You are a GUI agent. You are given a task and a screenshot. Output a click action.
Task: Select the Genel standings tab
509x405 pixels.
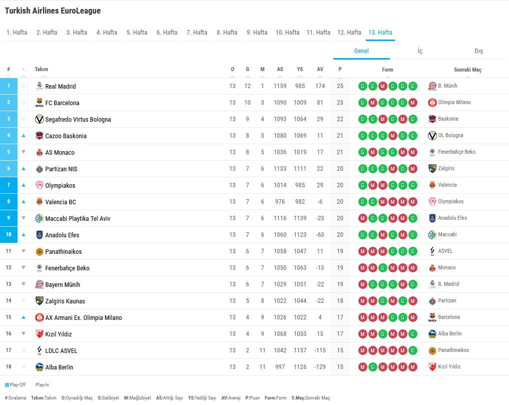(361, 51)
